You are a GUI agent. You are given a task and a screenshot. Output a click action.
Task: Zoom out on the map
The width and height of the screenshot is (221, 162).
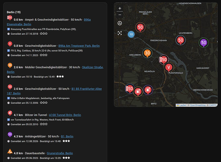120,15
